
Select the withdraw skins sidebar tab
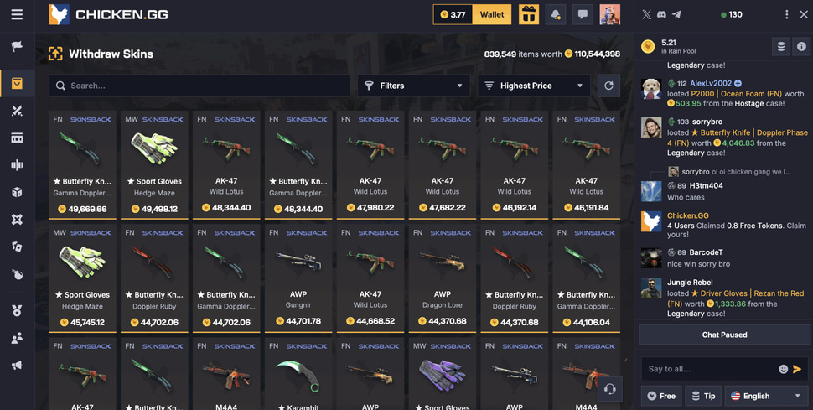17,83
